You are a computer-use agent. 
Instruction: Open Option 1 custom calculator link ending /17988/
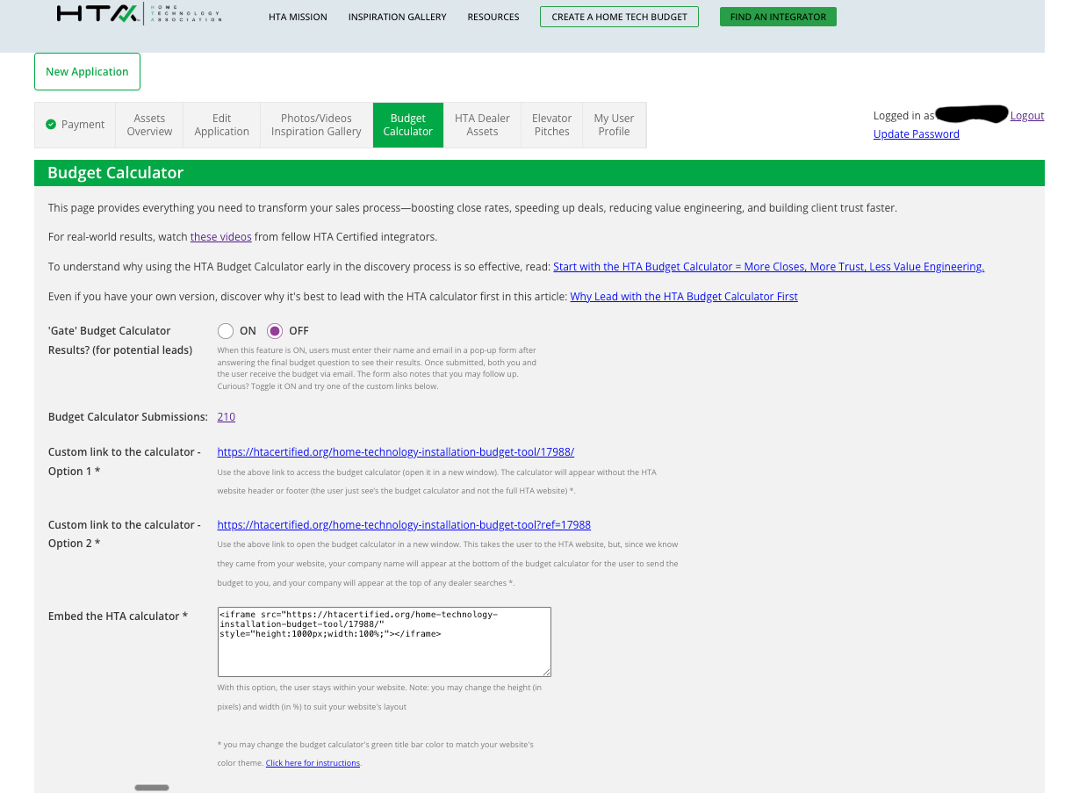pos(396,452)
